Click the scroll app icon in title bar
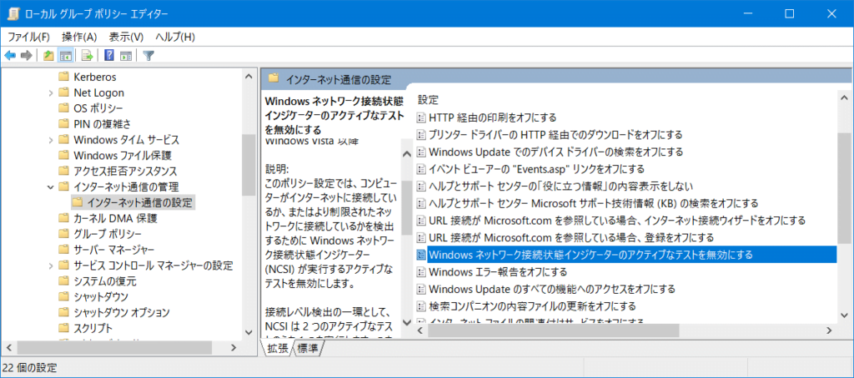 click(x=14, y=13)
